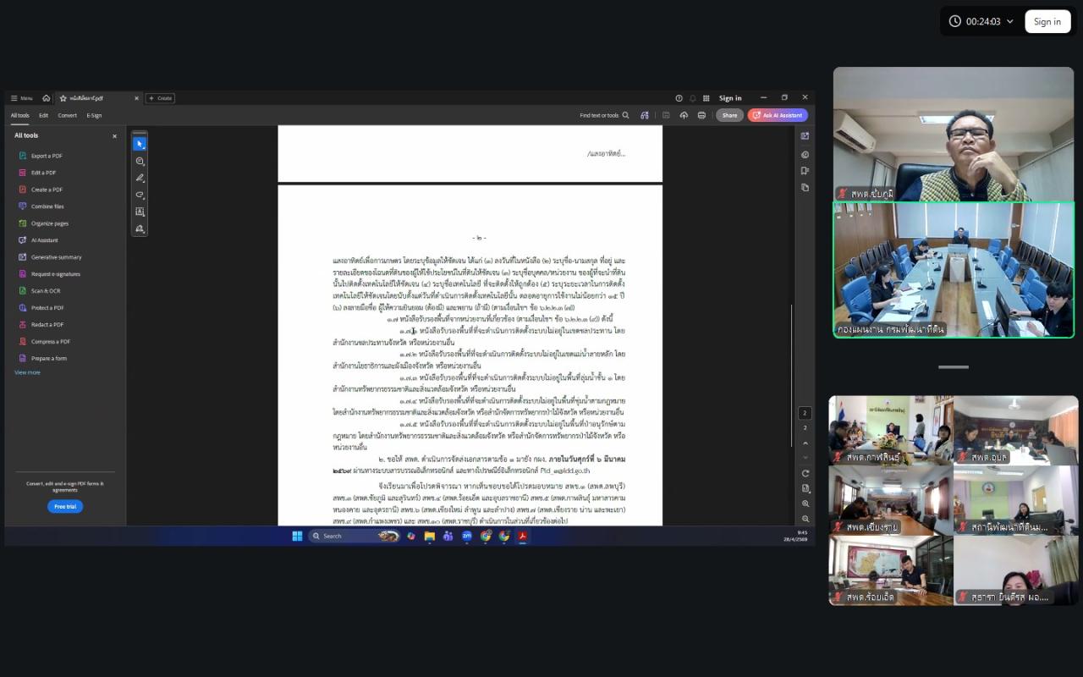
Task: Select Create a PDF tool
Action: tap(41, 190)
